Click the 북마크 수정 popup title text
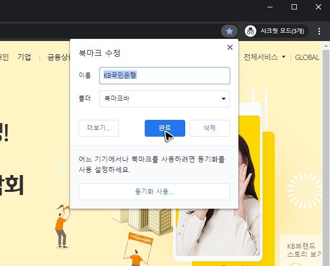The height and width of the screenshot is (266, 330). (99, 53)
